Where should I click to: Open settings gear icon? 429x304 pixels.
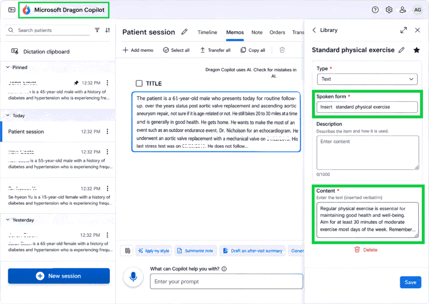coord(389,10)
